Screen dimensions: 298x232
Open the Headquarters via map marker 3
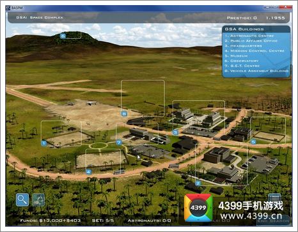[175, 133]
